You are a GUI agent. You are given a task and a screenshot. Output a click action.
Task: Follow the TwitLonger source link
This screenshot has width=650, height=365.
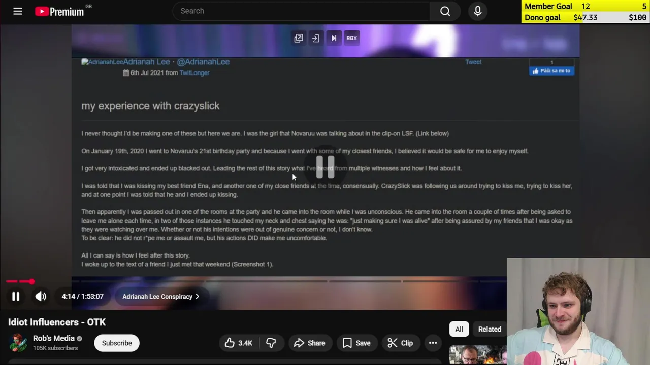coord(194,72)
